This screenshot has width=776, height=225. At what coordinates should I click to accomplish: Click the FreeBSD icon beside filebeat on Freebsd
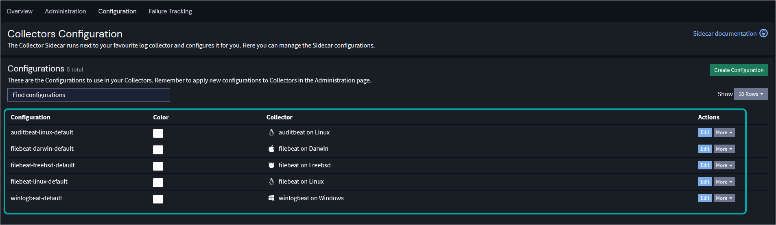(x=271, y=165)
